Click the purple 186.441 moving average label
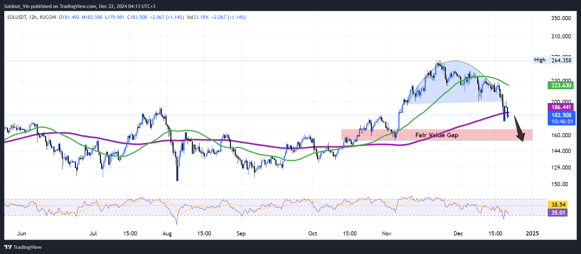The height and width of the screenshot is (254, 581). [x=561, y=107]
